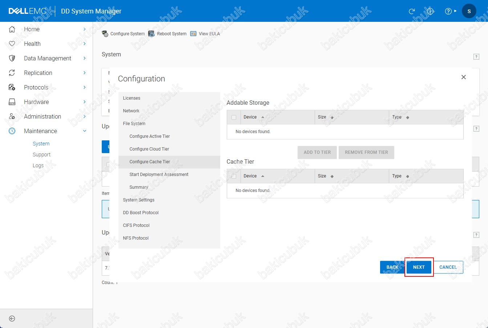Open Configure Active Tier step

(169, 136)
